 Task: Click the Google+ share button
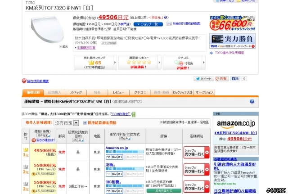[x=222, y=79]
